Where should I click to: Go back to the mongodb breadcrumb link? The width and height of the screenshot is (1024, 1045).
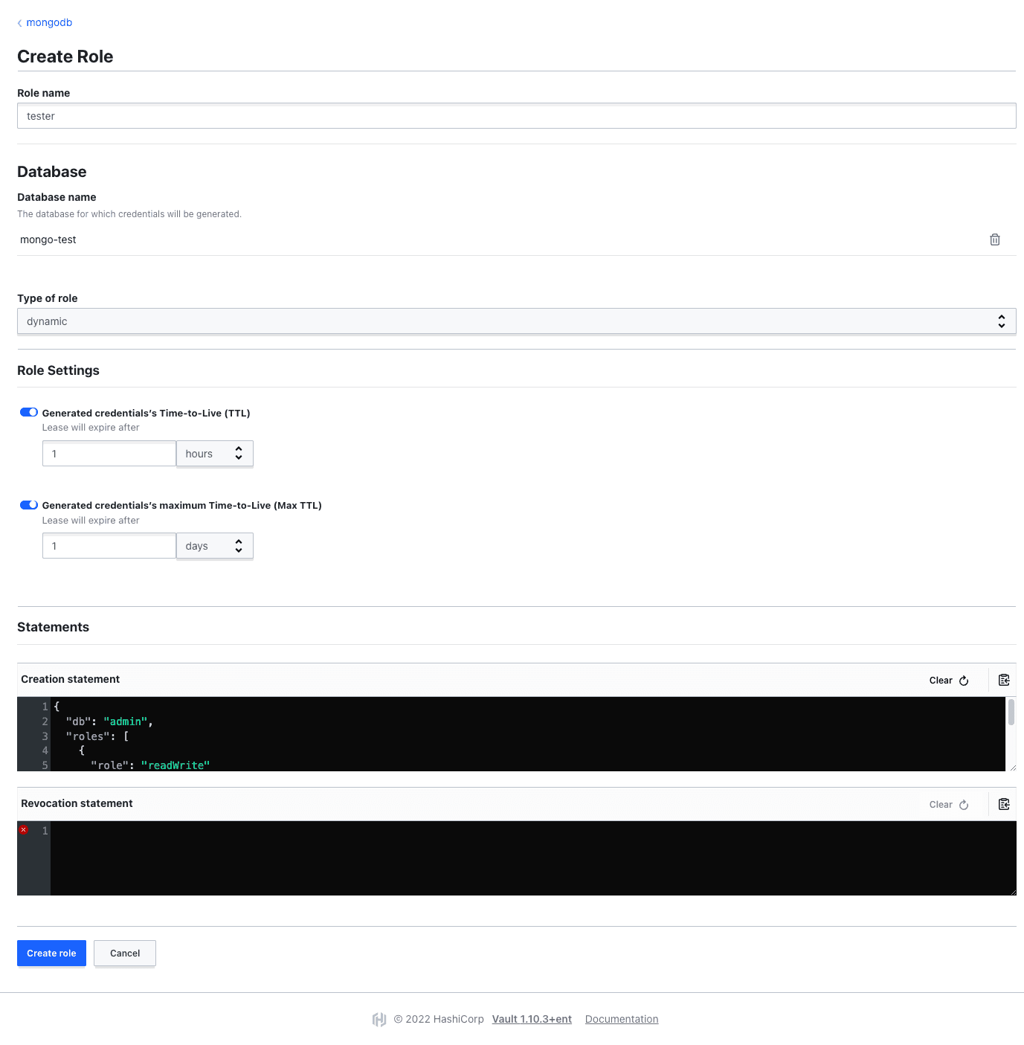[49, 22]
